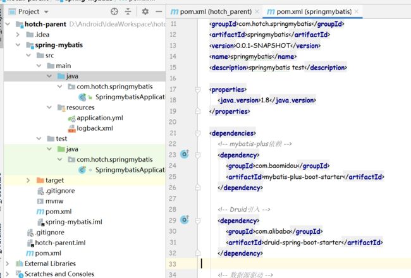Click the logback.xml file icon
The width and height of the screenshot is (411, 278).
[72, 128]
